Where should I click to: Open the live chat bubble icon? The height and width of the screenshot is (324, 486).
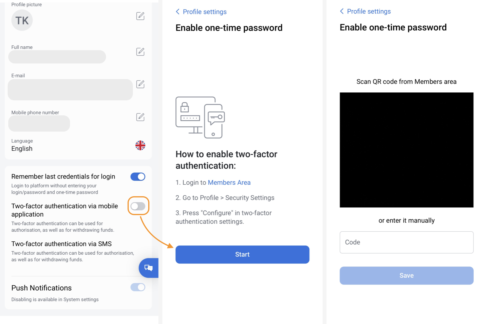[x=149, y=268]
